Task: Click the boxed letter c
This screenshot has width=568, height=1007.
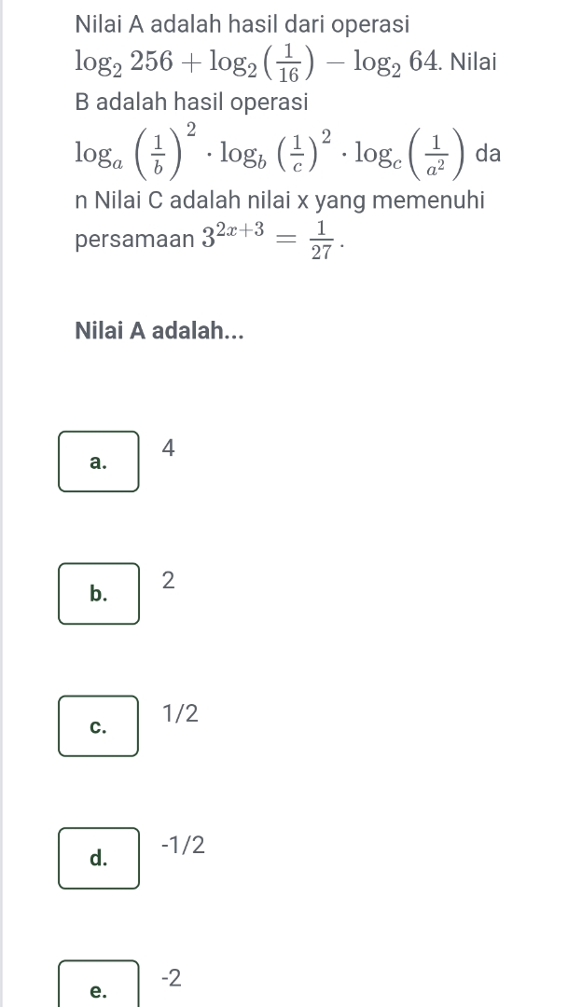Action: [98, 725]
